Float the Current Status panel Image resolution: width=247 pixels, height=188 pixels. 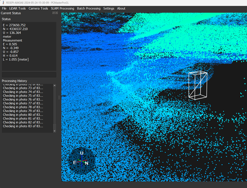(53, 13)
